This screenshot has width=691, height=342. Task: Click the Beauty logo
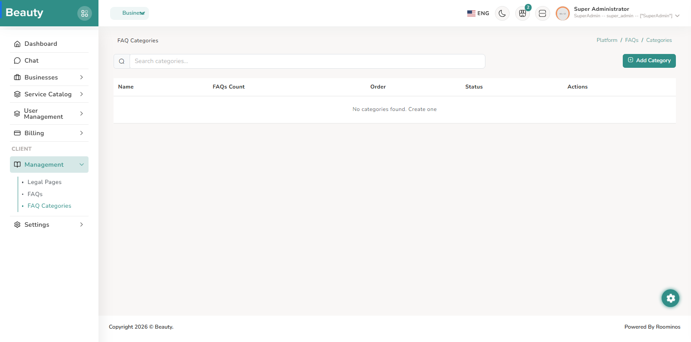(25, 13)
